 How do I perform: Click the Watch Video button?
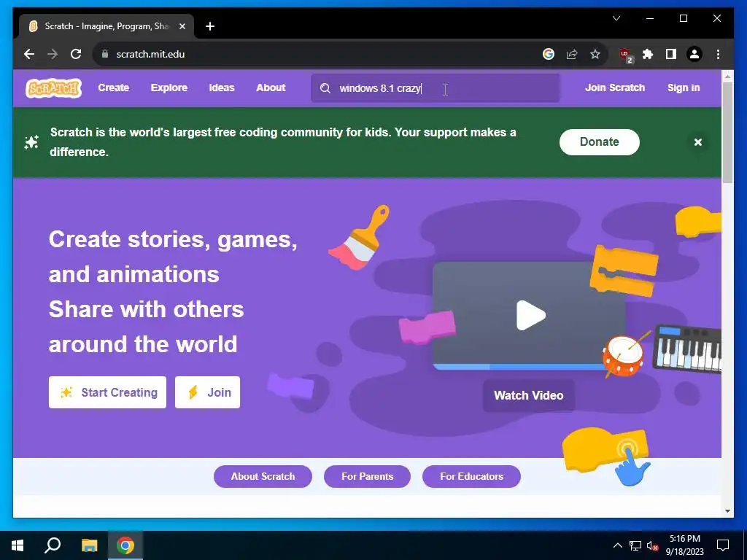pos(529,395)
